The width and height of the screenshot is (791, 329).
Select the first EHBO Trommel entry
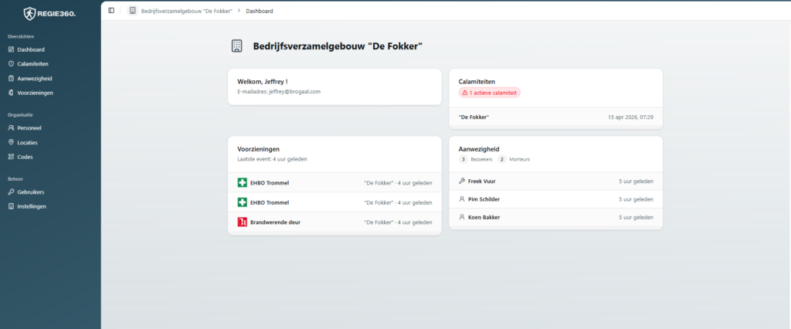334,183
